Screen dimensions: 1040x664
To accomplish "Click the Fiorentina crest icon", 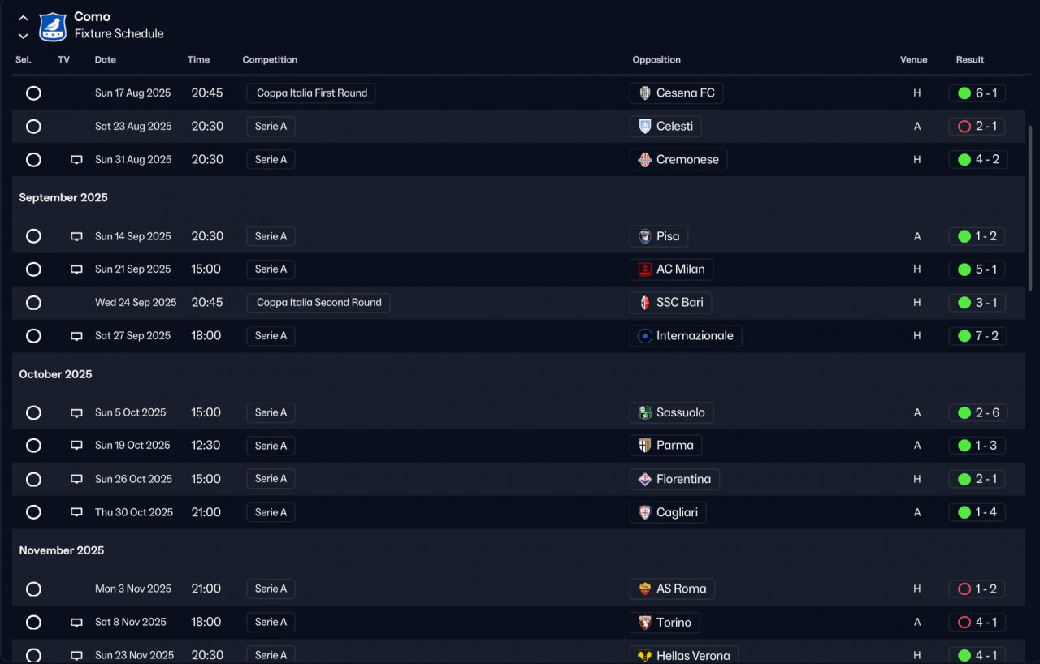I will coord(645,480).
